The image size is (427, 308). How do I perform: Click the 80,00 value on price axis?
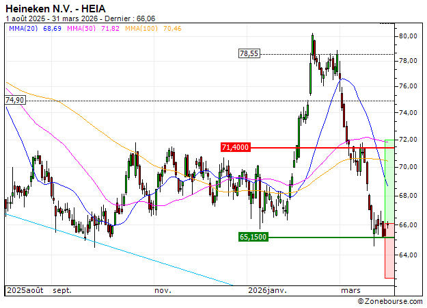(409, 36)
